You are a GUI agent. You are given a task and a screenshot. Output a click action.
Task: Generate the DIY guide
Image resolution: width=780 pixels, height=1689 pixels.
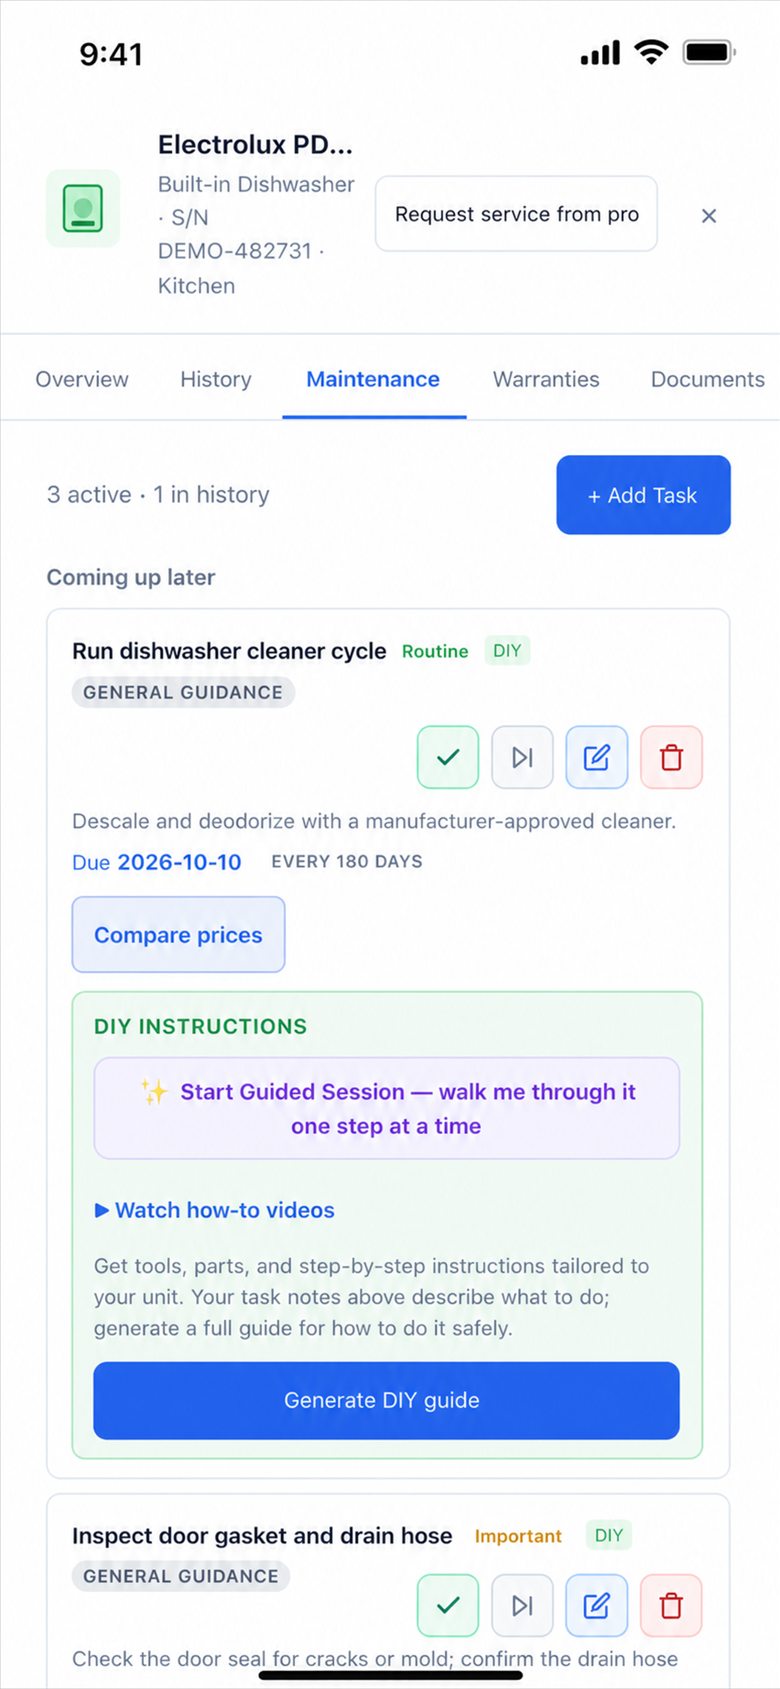pyautogui.click(x=386, y=1400)
